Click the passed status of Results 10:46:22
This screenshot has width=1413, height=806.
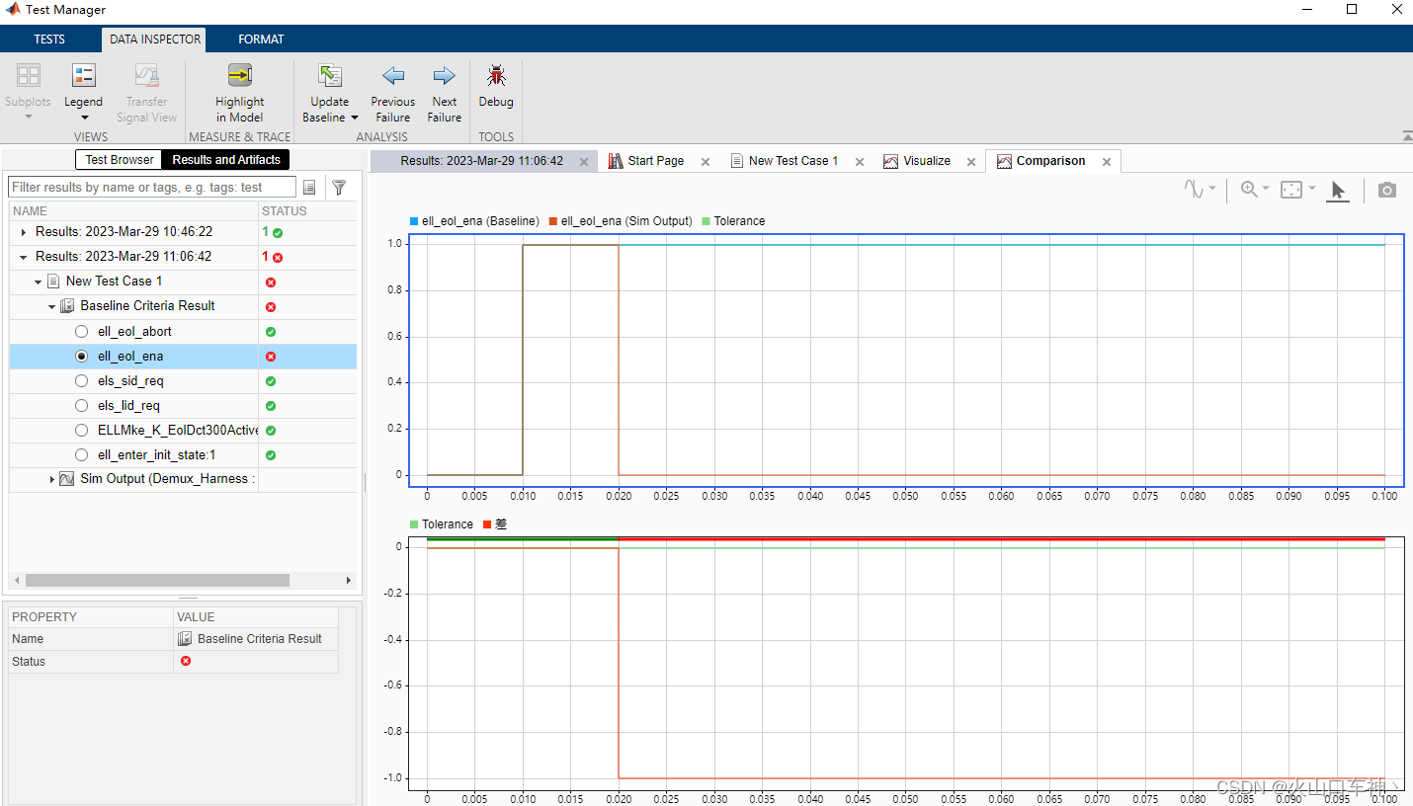coord(278,233)
